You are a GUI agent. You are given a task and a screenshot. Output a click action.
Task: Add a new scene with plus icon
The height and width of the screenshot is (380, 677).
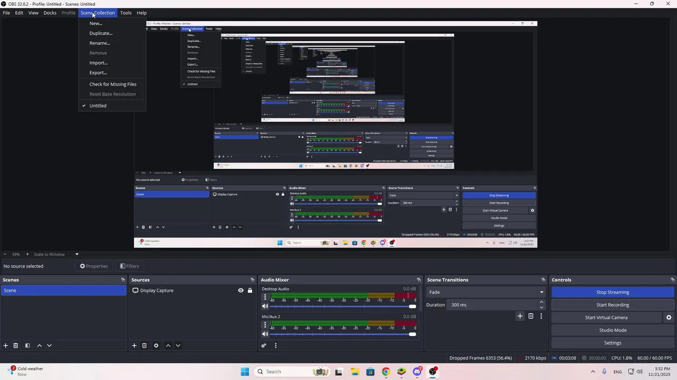[6, 346]
